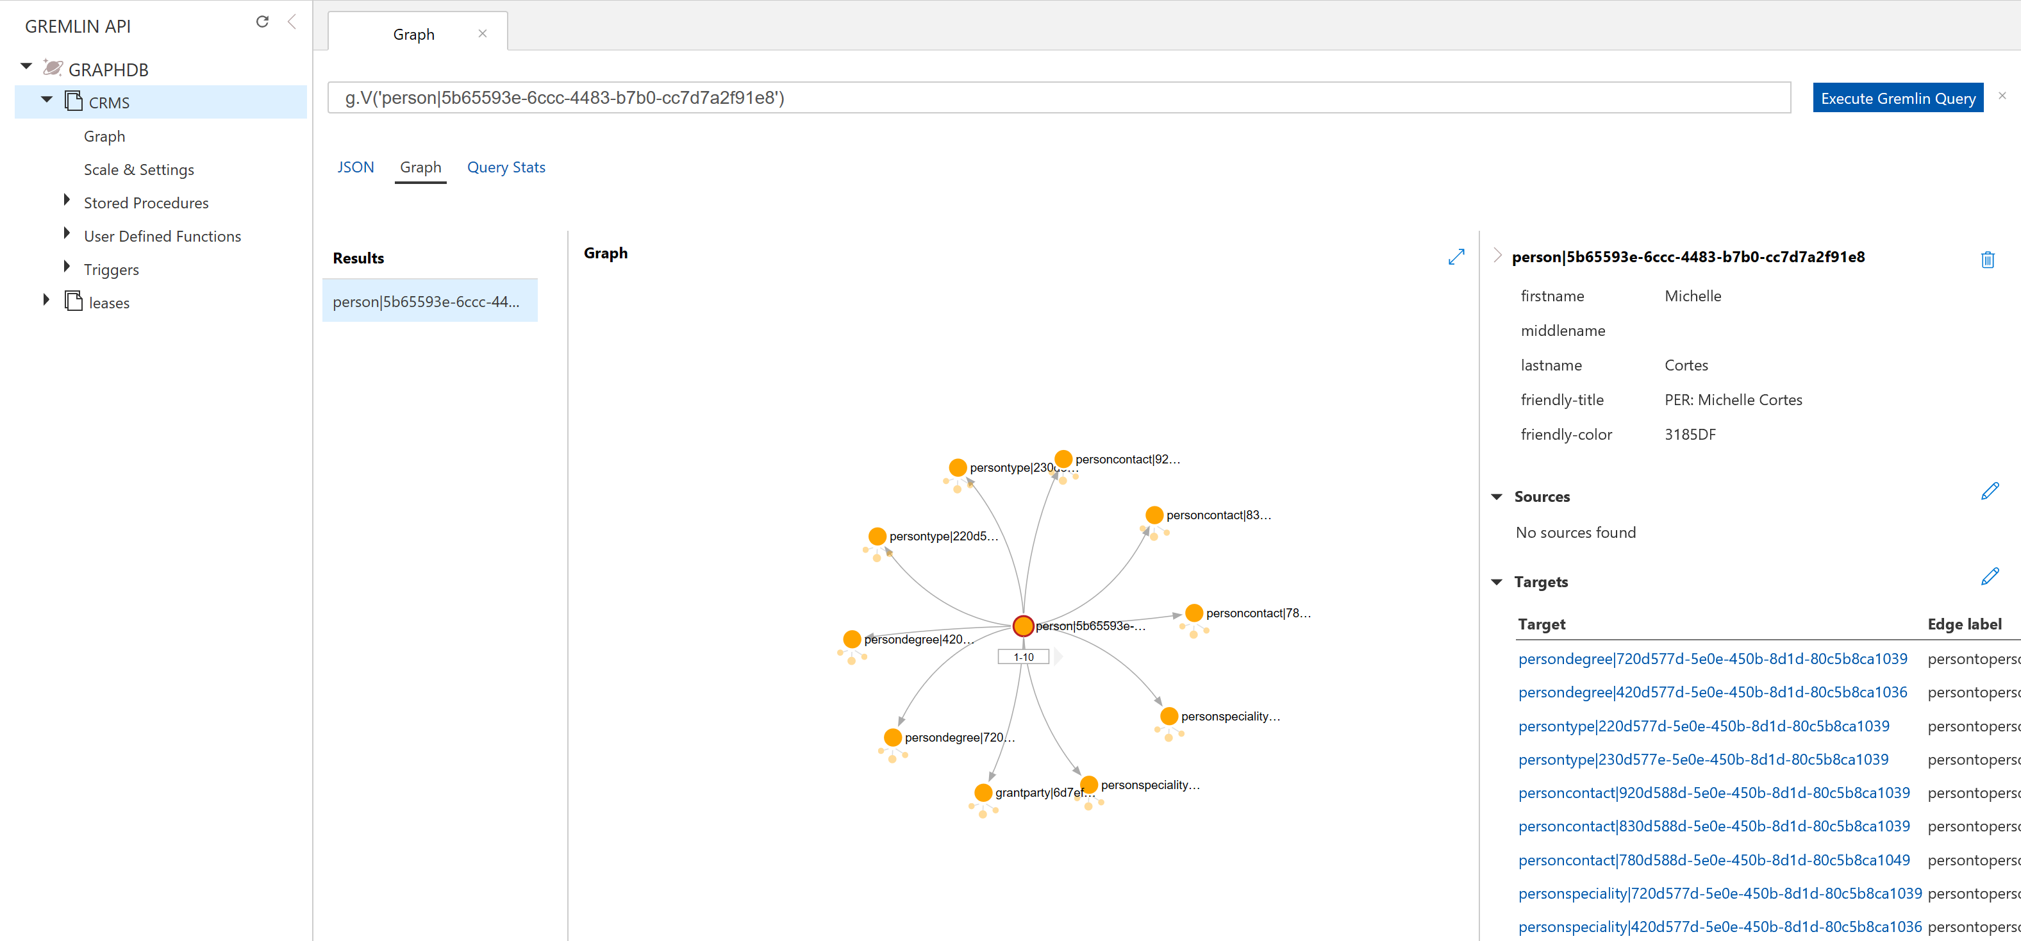Expand the Stored Procedures node
The width and height of the screenshot is (2021, 941).
[x=66, y=200]
